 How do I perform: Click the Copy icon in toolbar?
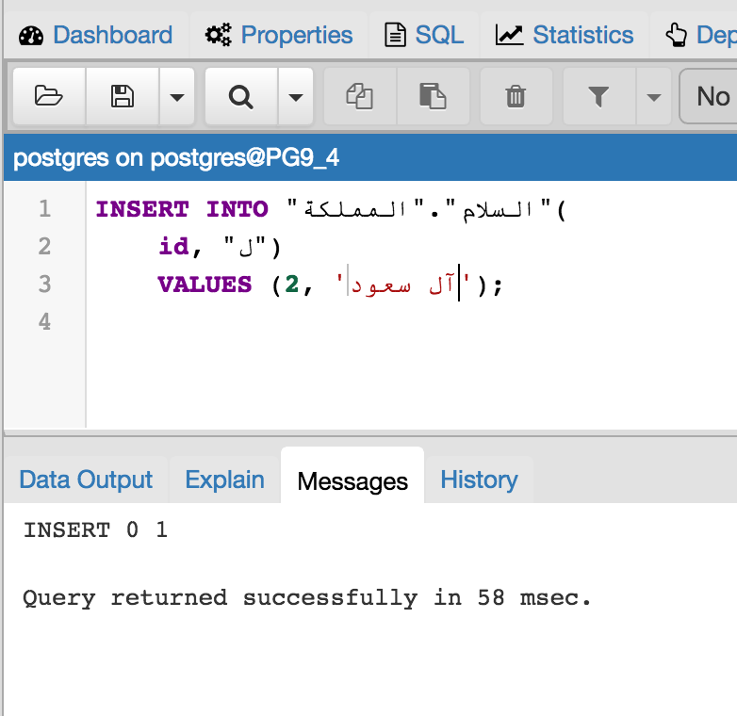coord(359,96)
